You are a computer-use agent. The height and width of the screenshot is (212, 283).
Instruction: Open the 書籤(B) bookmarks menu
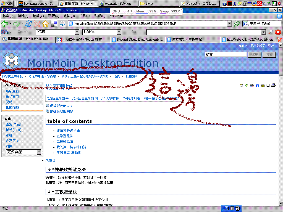click(x=69, y=16)
